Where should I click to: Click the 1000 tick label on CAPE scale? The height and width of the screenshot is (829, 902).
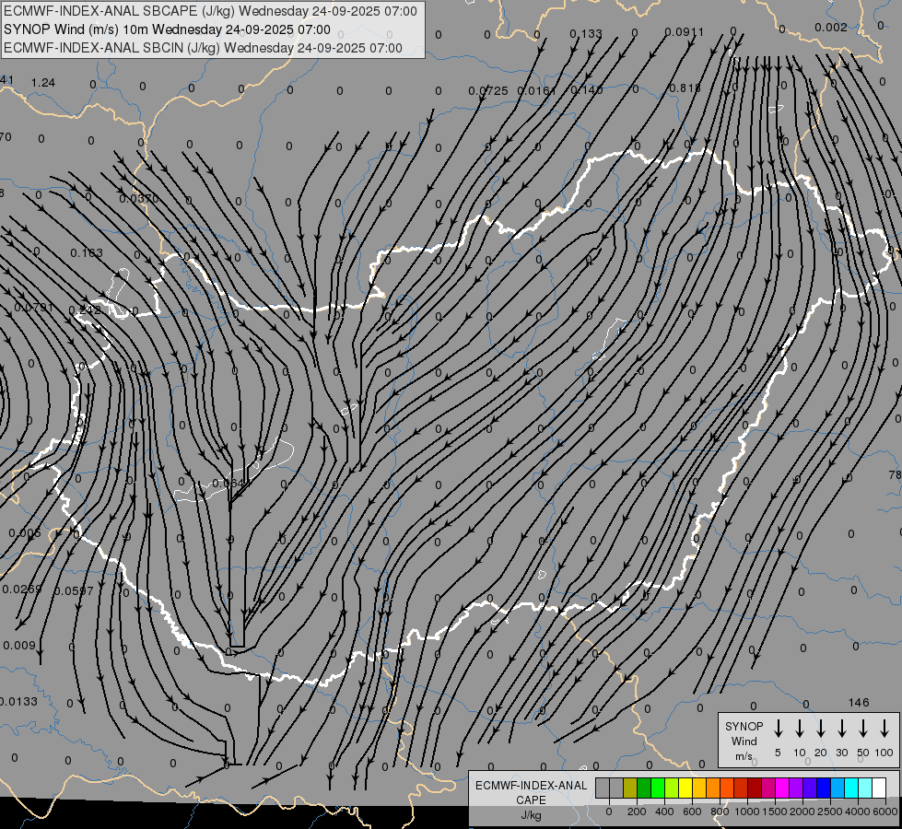pos(746,811)
